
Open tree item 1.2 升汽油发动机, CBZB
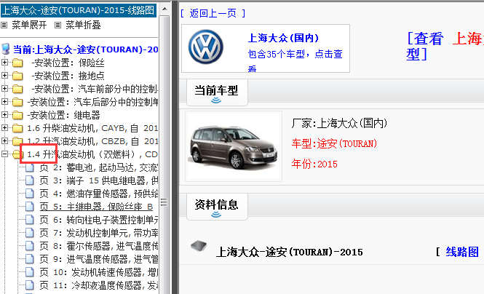pos(92,142)
